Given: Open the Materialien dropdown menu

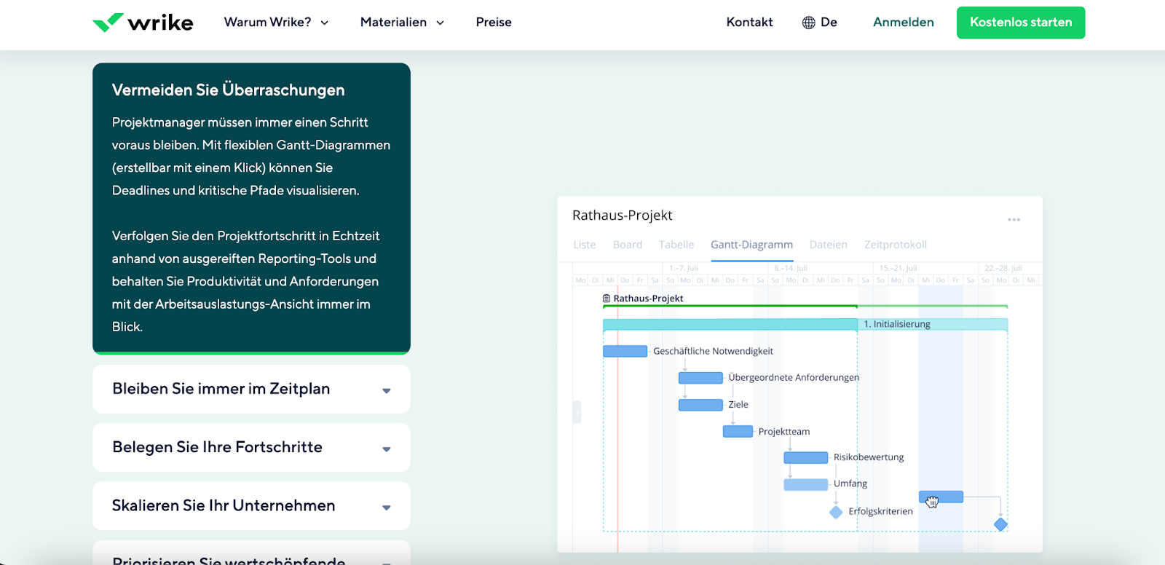Looking at the screenshot, I should (x=402, y=23).
